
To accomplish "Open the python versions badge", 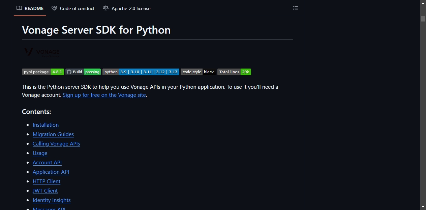I will pos(141,72).
